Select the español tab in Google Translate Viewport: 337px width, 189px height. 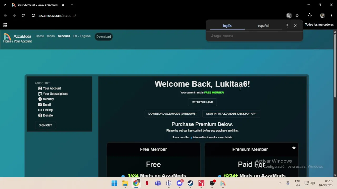click(x=263, y=26)
